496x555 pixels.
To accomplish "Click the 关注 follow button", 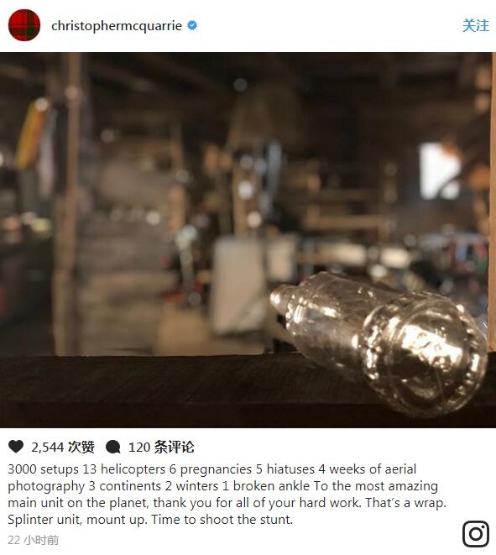I will point(476,26).
